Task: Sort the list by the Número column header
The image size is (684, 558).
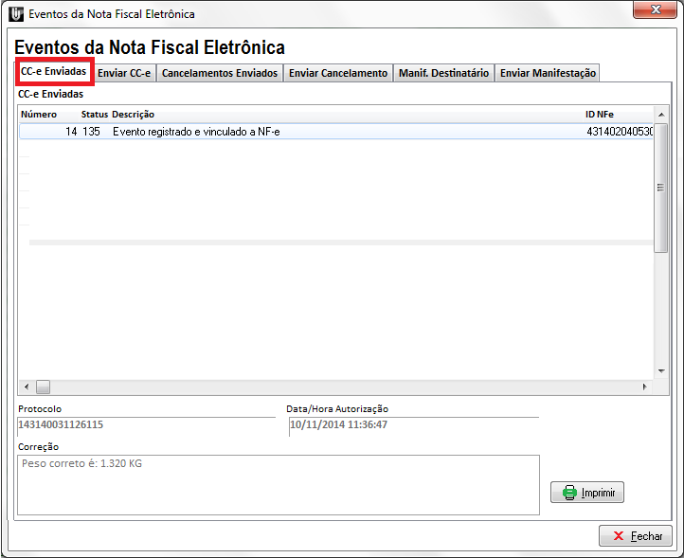Action: point(40,115)
